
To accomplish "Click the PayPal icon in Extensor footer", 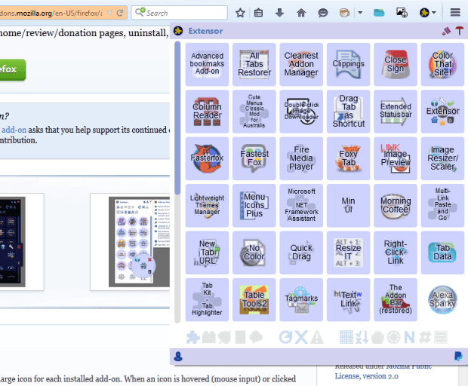I will (458, 356).
